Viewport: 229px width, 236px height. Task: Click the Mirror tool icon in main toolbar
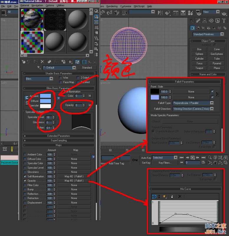[160, 12]
